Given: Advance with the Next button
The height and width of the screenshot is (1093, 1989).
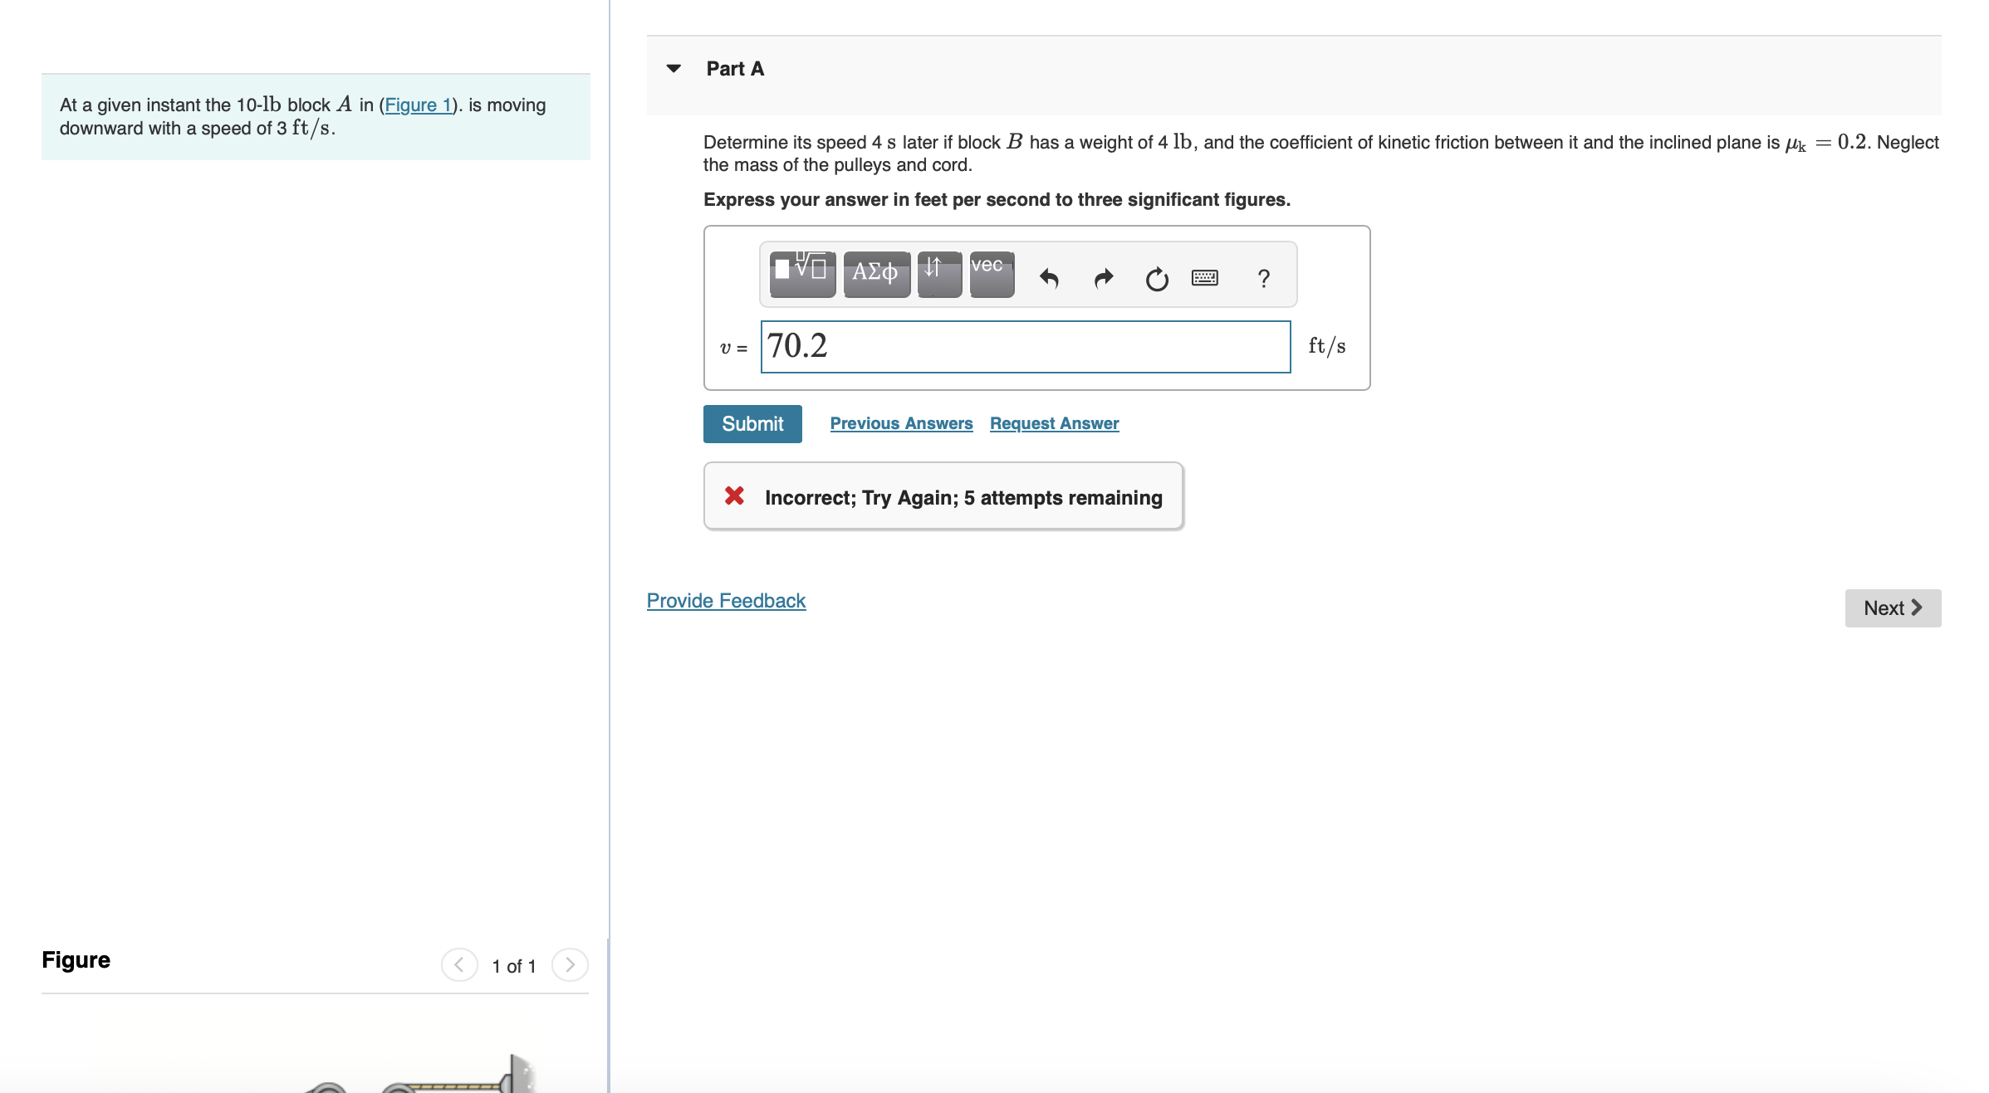Looking at the screenshot, I should (x=1892, y=607).
